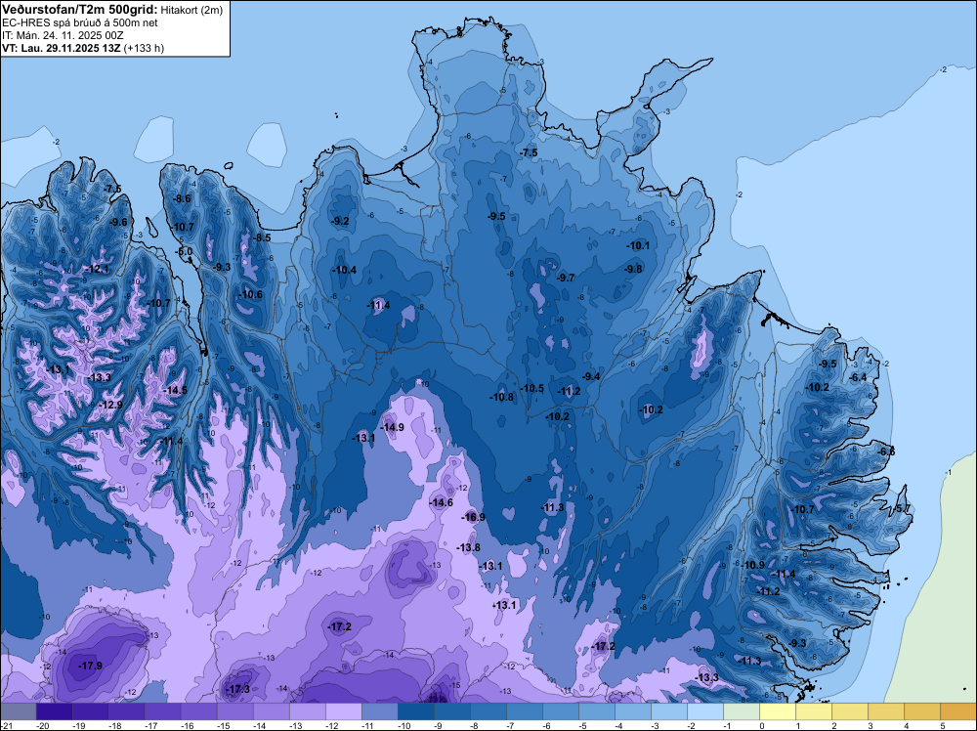Screen dimensions: 977x731
Task: Click the -10.9 temperature value on the map
Action: pyautogui.click(x=752, y=565)
